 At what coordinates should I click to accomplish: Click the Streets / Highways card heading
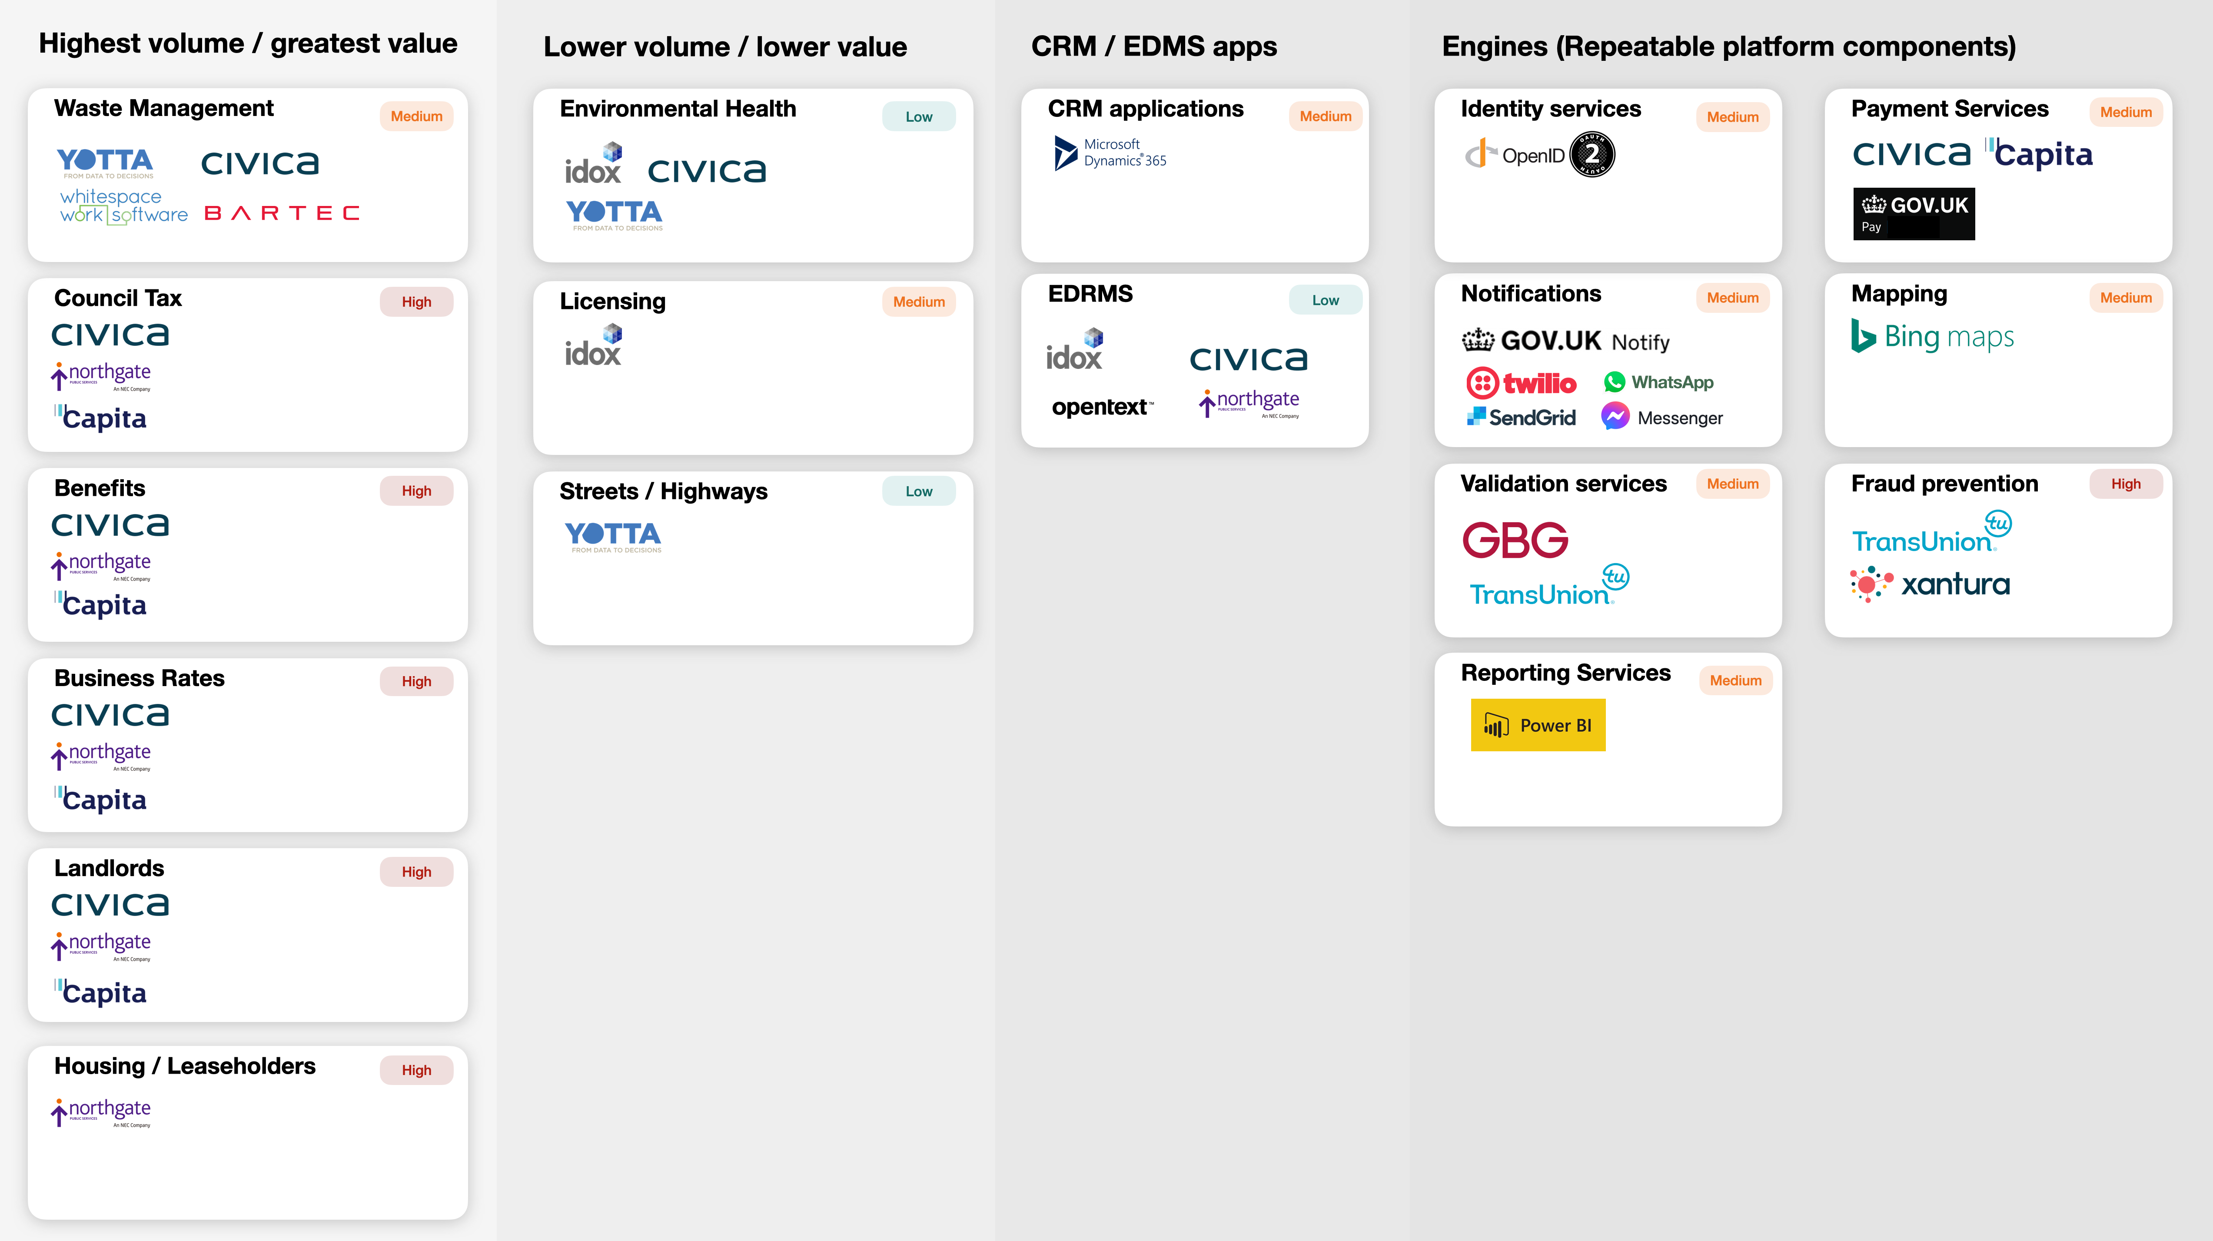pyautogui.click(x=663, y=491)
